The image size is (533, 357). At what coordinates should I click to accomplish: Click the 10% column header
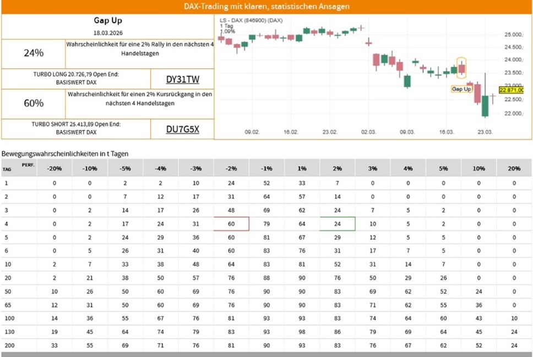point(478,168)
